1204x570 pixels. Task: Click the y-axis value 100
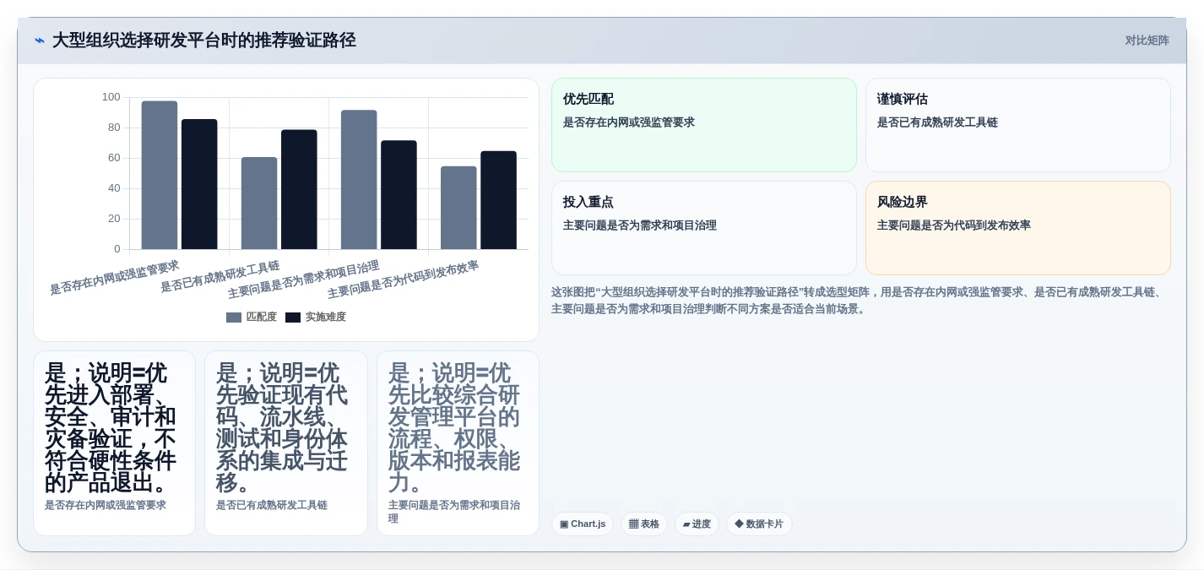[x=111, y=97]
